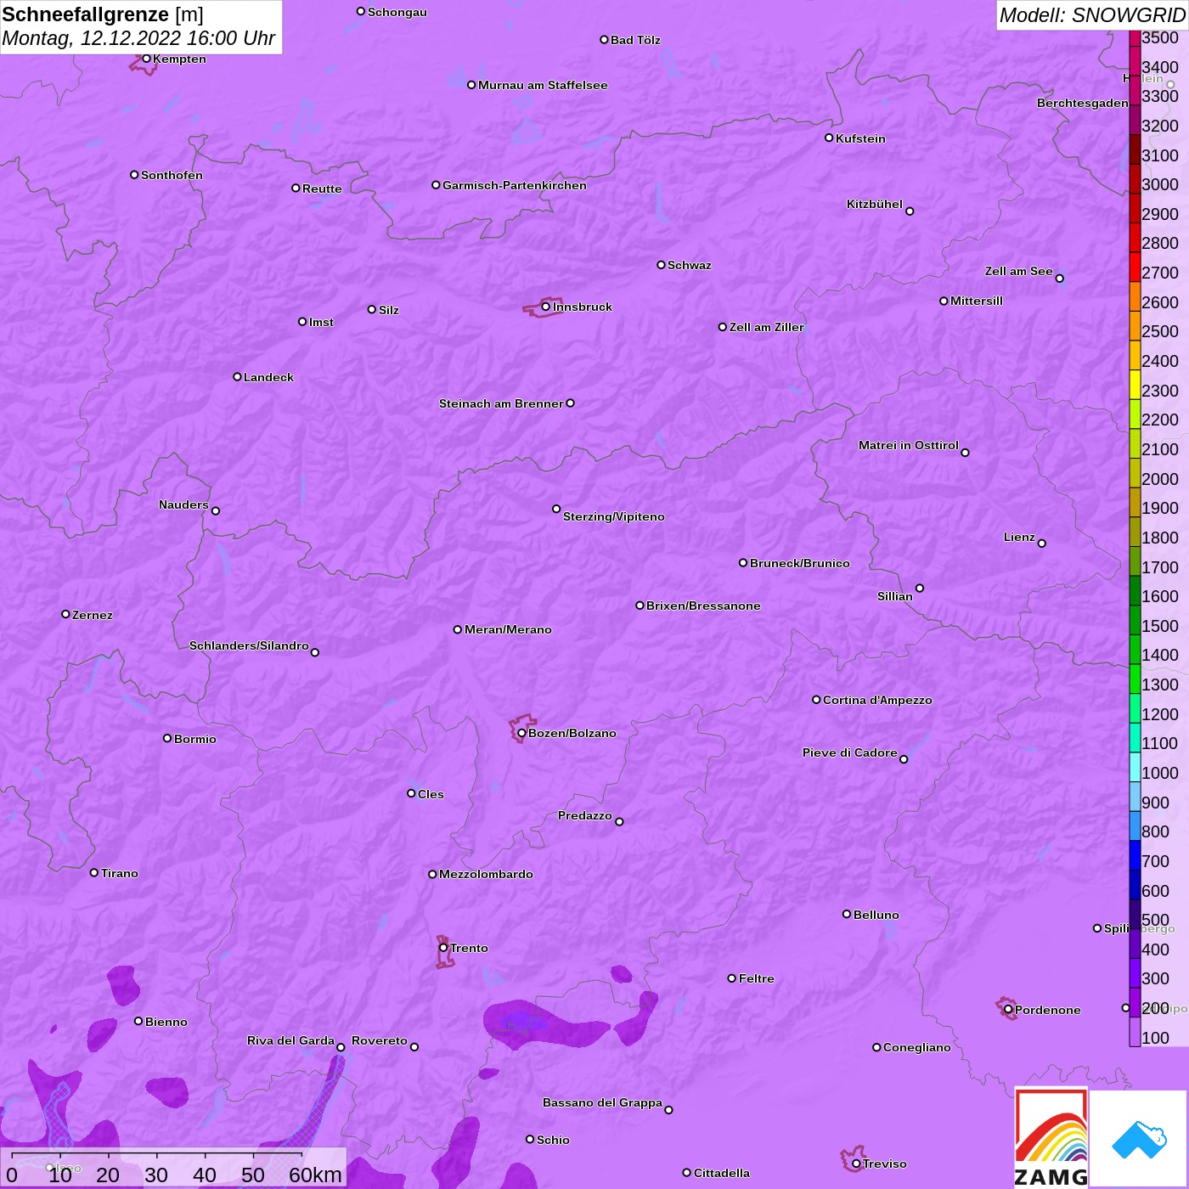The image size is (1189, 1189).
Task: Click the 2300 m yellow legend swatch
Action: (x=1135, y=385)
